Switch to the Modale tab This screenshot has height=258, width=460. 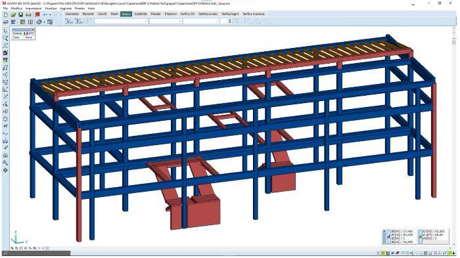point(156,14)
